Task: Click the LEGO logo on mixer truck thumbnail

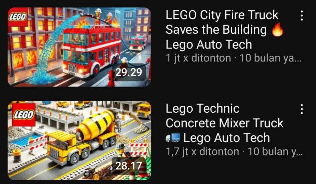Action: click(x=24, y=115)
